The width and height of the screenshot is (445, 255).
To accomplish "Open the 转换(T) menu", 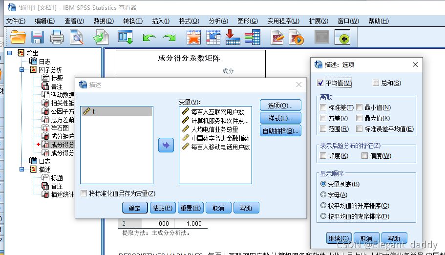I will click(133, 21).
